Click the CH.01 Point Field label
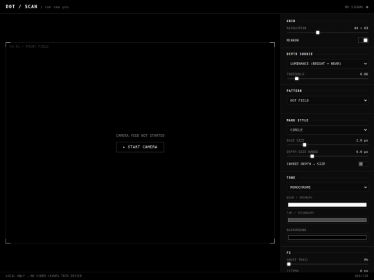Screen dimensions: 374x280 [29, 46]
